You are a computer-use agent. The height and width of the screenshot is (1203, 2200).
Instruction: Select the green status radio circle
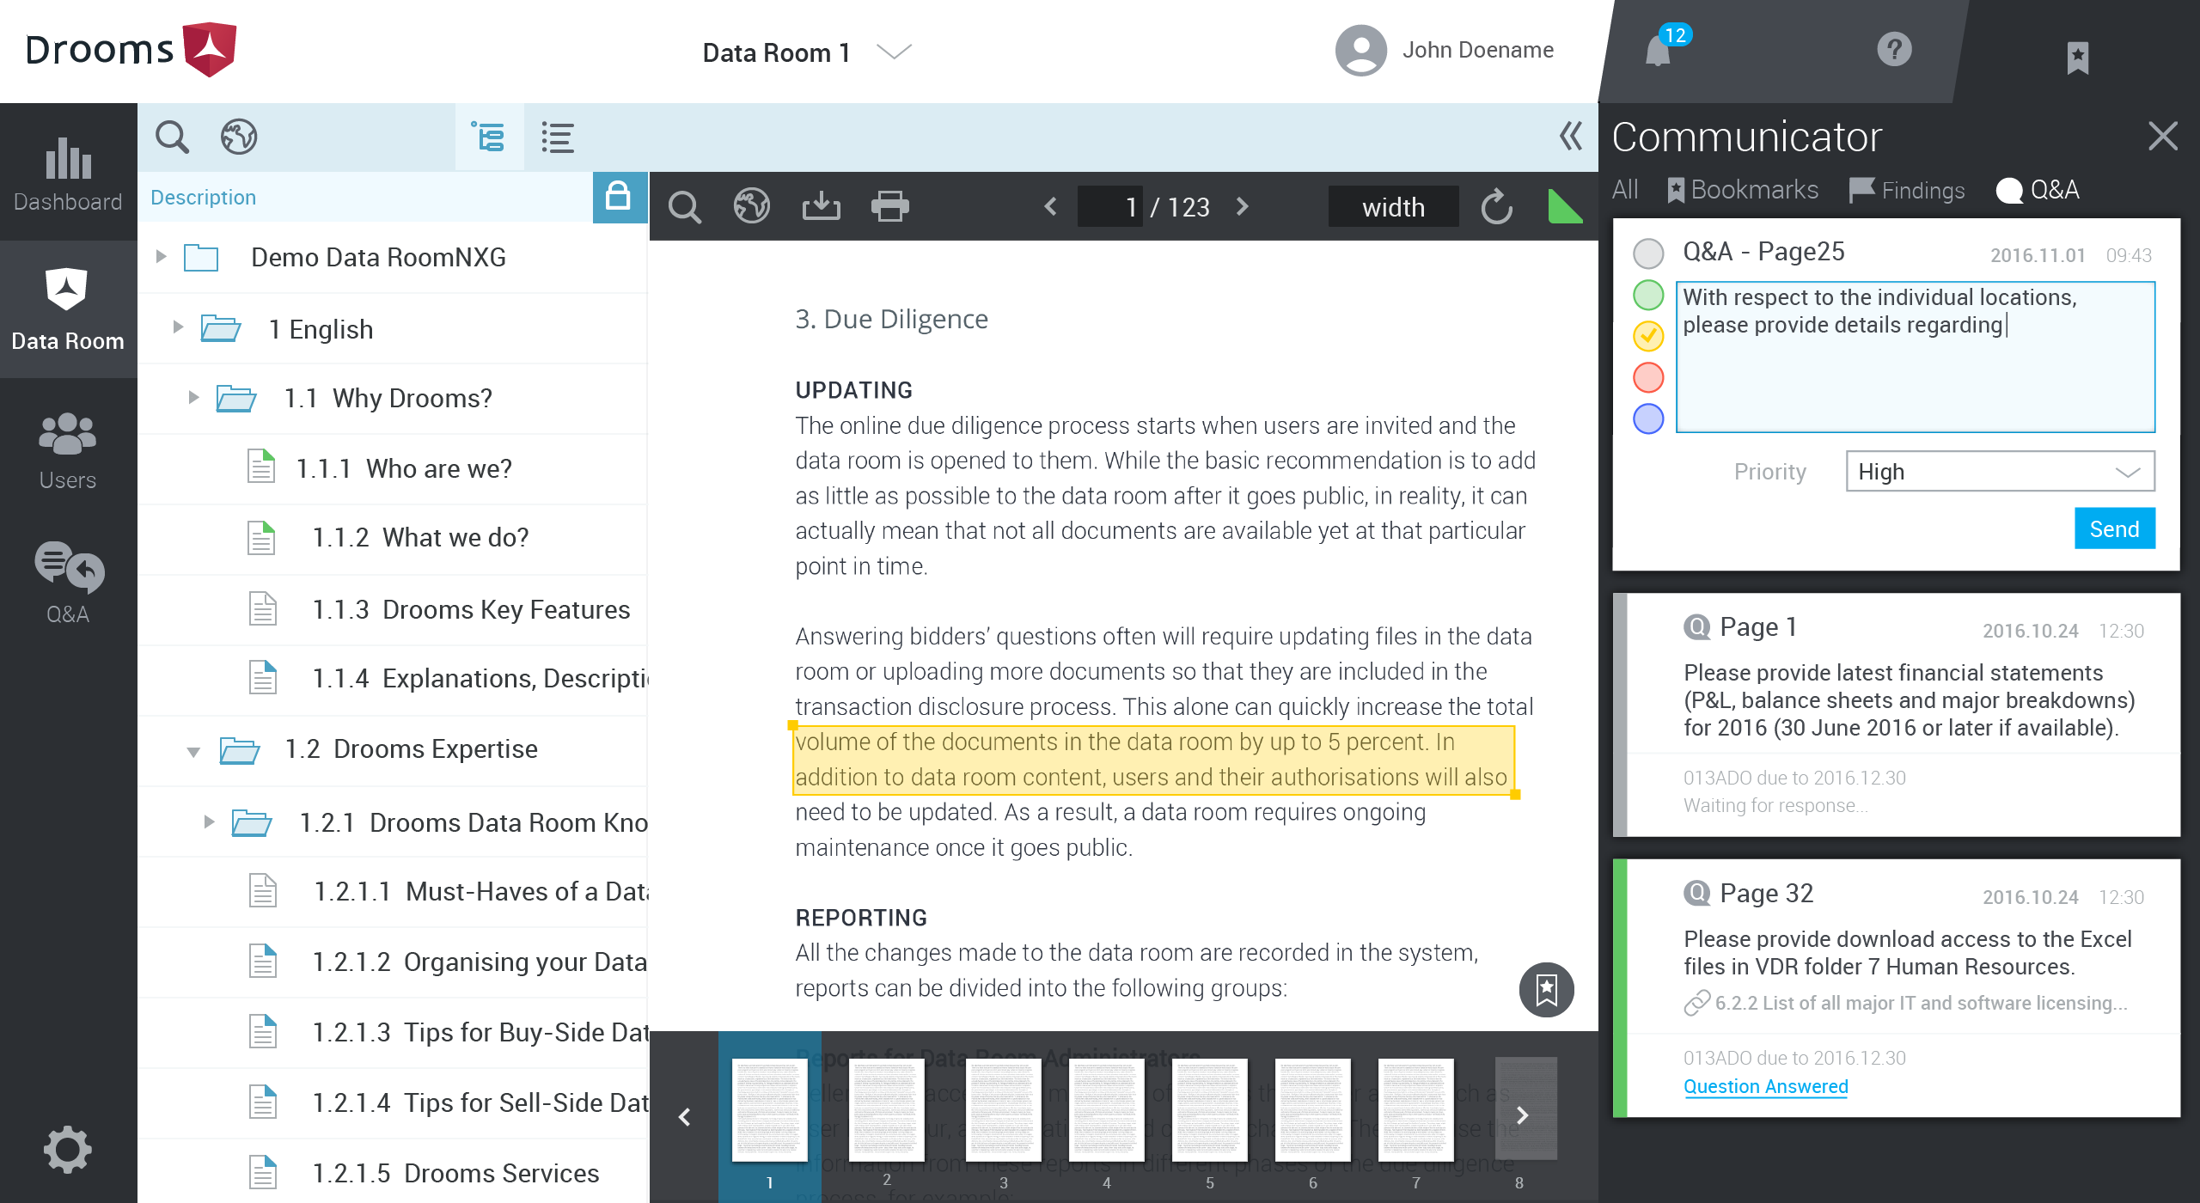[1647, 295]
